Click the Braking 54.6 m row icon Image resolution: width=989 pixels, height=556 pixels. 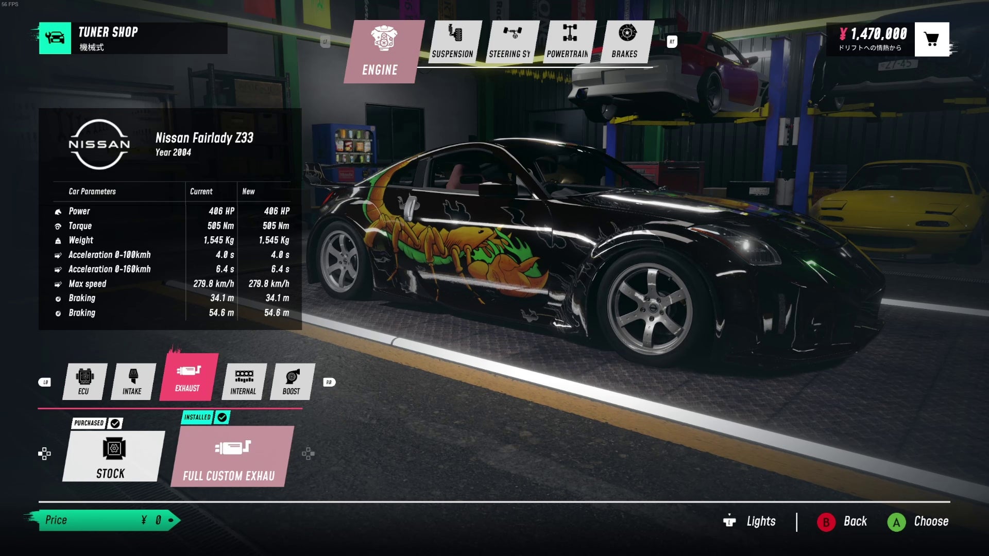pyautogui.click(x=58, y=313)
